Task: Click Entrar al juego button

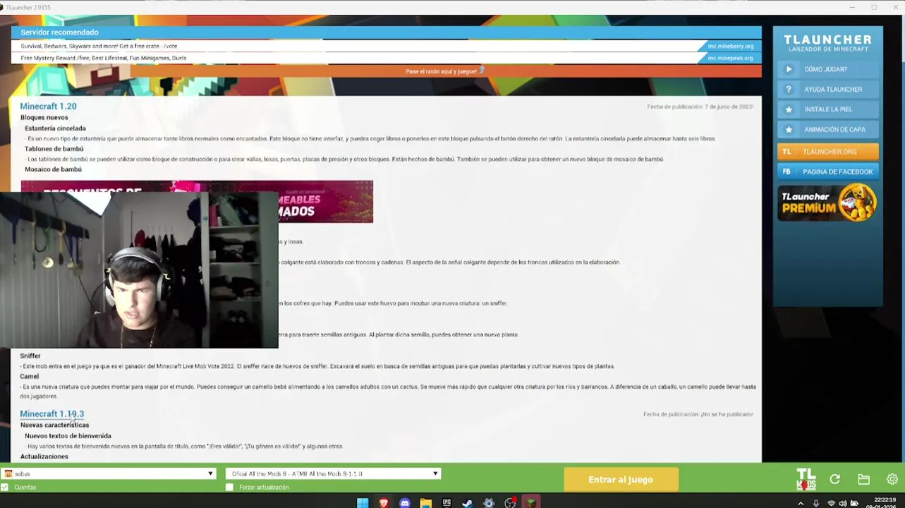Action: [x=621, y=480]
